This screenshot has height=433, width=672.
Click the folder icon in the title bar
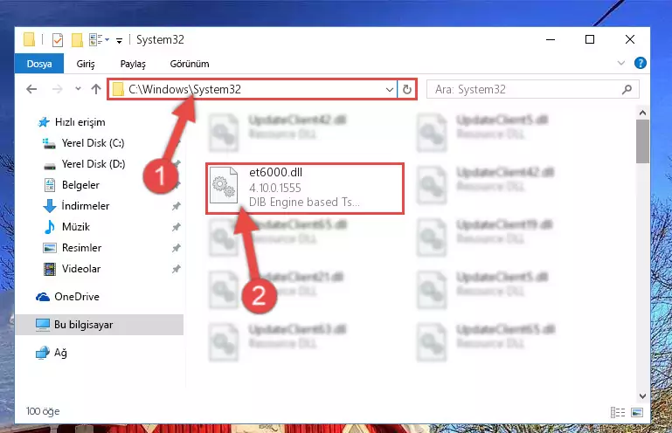point(29,39)
